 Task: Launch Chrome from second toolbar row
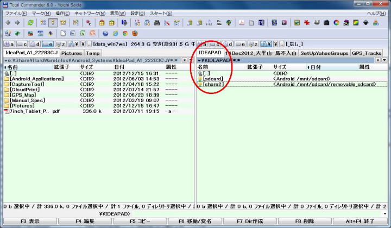point(125,34)
